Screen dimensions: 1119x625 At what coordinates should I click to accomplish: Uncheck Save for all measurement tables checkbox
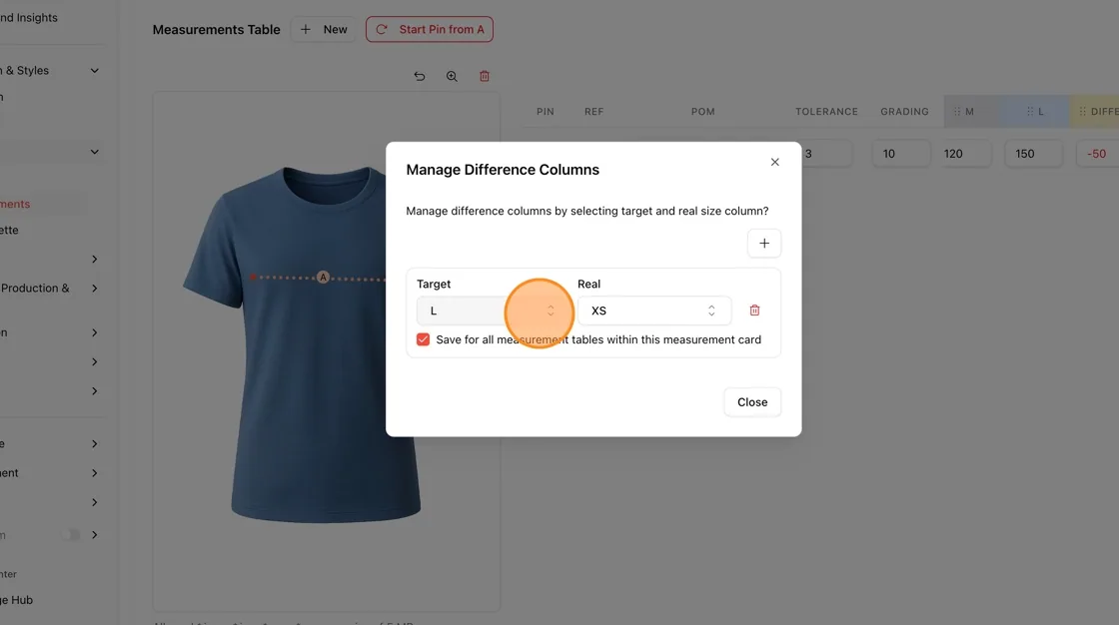click(424, 339)
